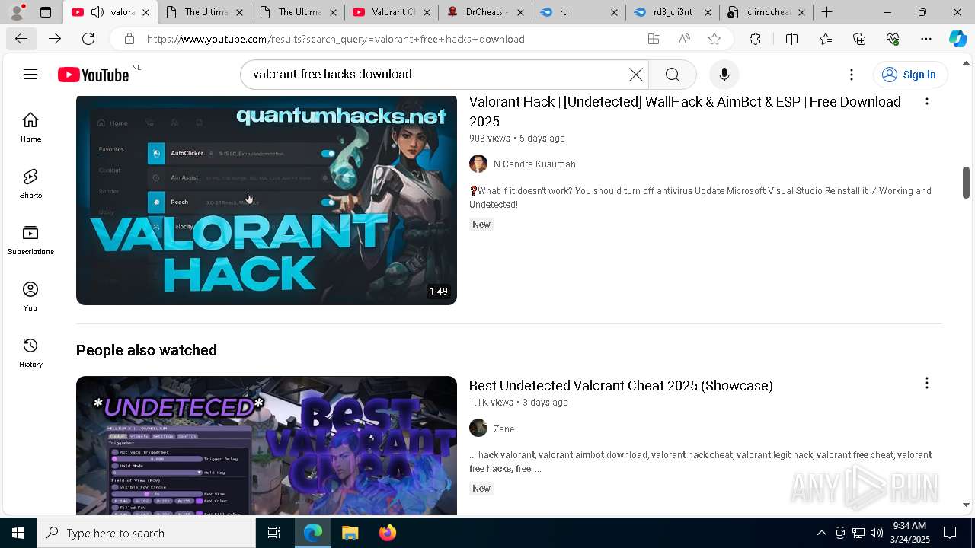Switch to the DrCheats tab

pos(485,12)
